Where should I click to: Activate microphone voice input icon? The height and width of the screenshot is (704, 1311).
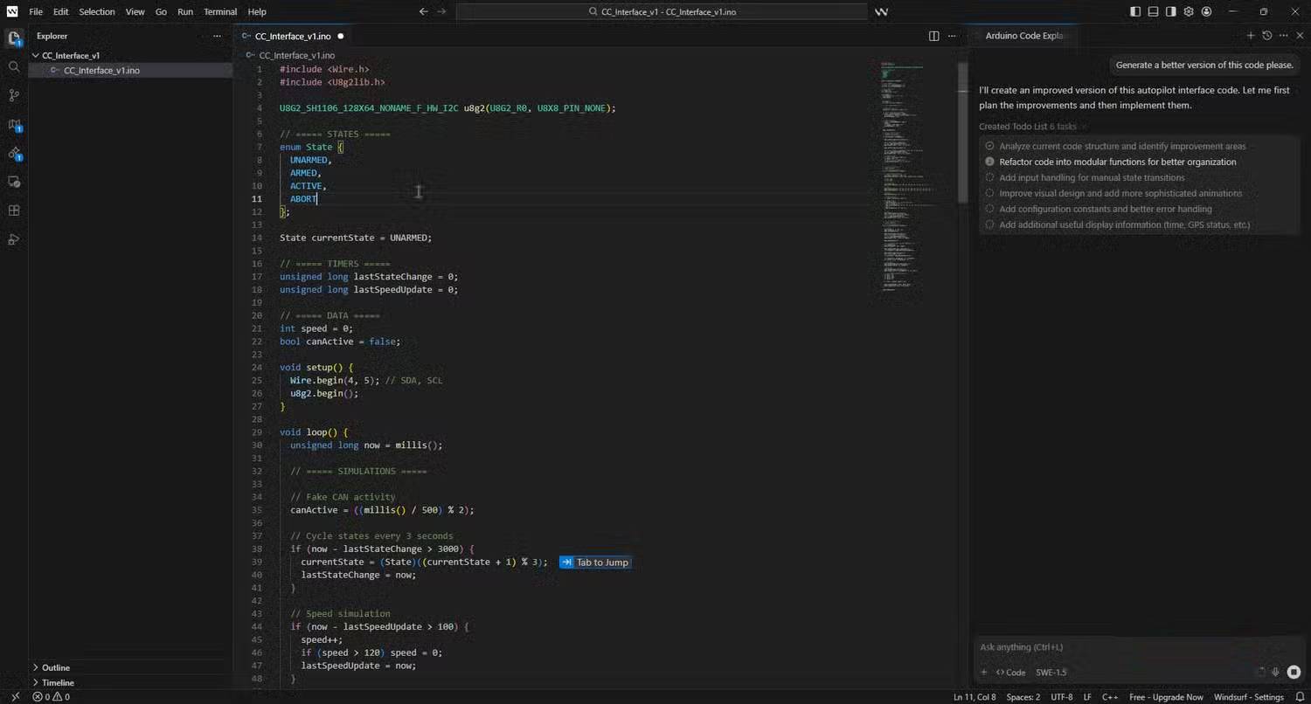(1276, 673)
